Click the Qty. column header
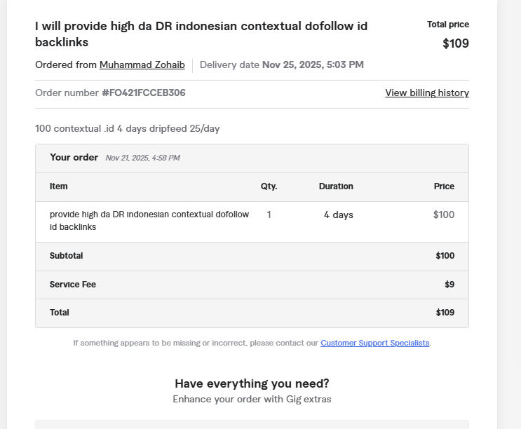Viewport: 521px width, 429px height. click(x=269, y=186)
